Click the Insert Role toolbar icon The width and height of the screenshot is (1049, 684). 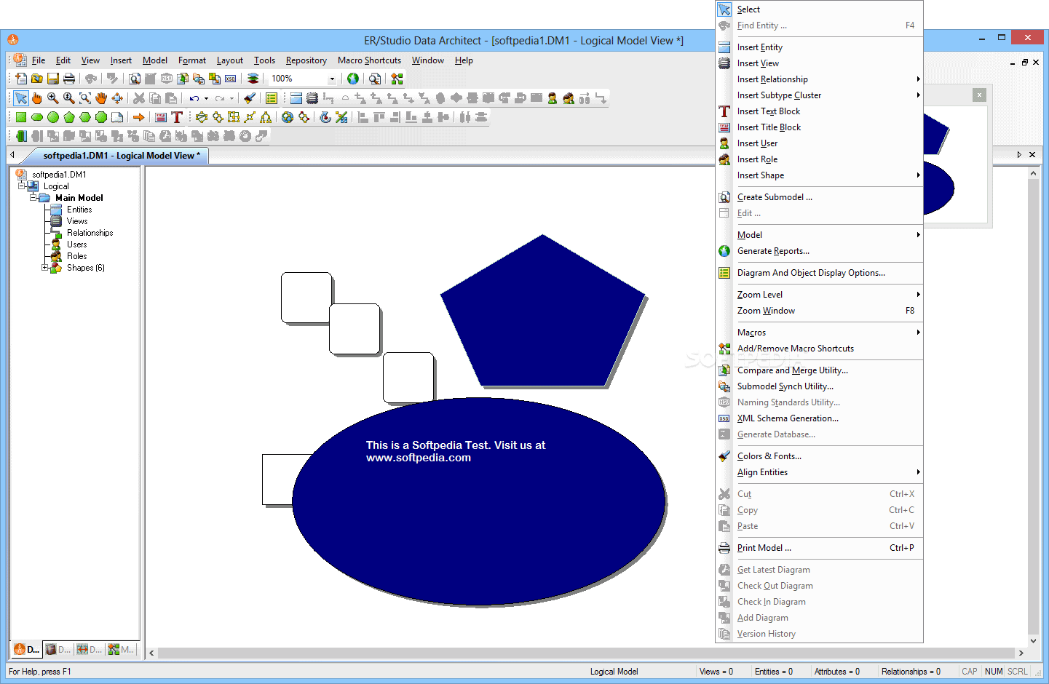tap(569, 98)
